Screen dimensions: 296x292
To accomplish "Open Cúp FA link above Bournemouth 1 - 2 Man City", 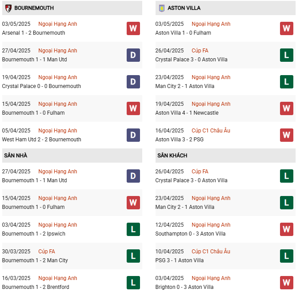I will click(x=47, y=252).
